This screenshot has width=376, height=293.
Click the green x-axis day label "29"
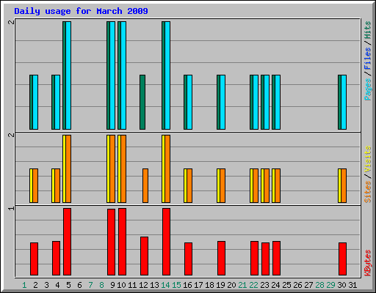pyautogui.click(x=330, y=285)
